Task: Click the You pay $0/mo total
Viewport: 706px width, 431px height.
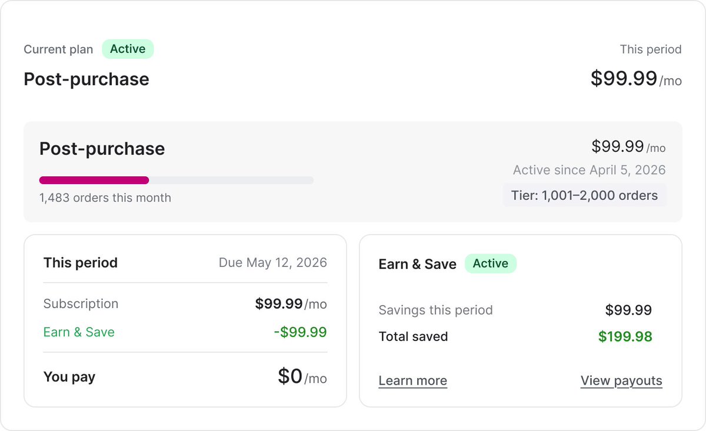Action: pos(302,377)
